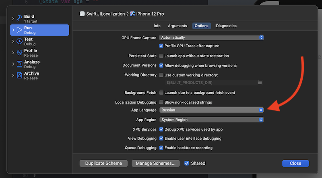Select the Analyze Debug row
Screen dimensions: 322x178
[39, 64]
